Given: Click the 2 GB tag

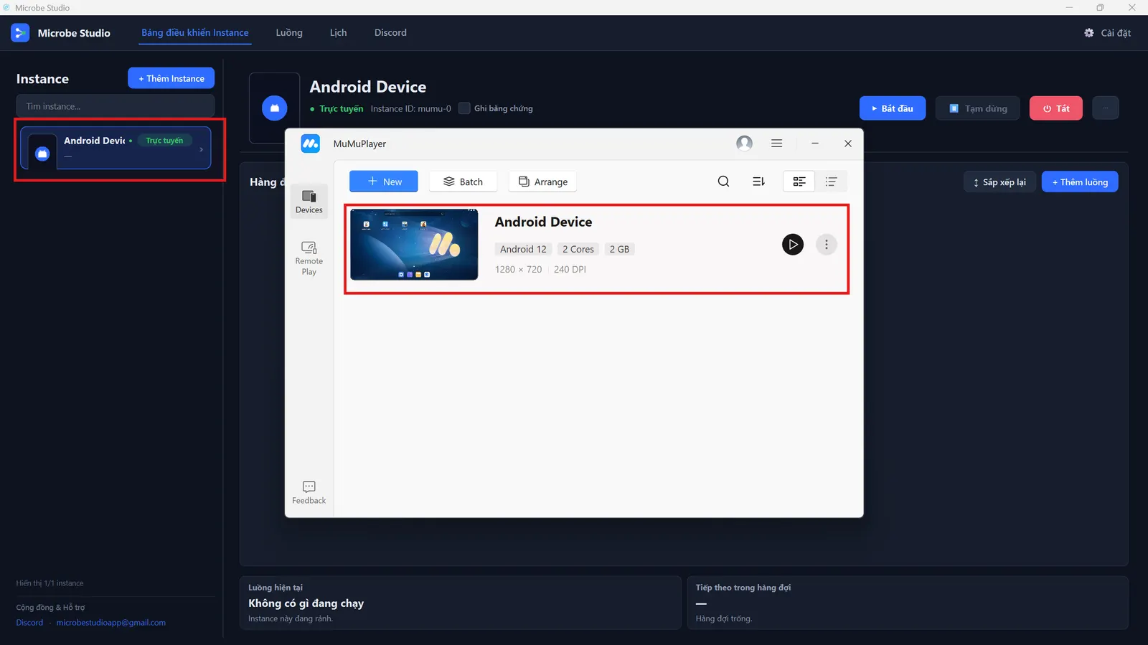Looking at the screenshot, I should pyautogui.click(x=619, y=249).
